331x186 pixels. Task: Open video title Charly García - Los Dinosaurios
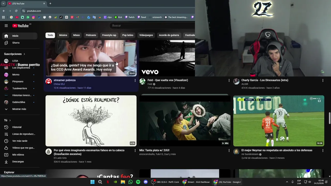265,80
